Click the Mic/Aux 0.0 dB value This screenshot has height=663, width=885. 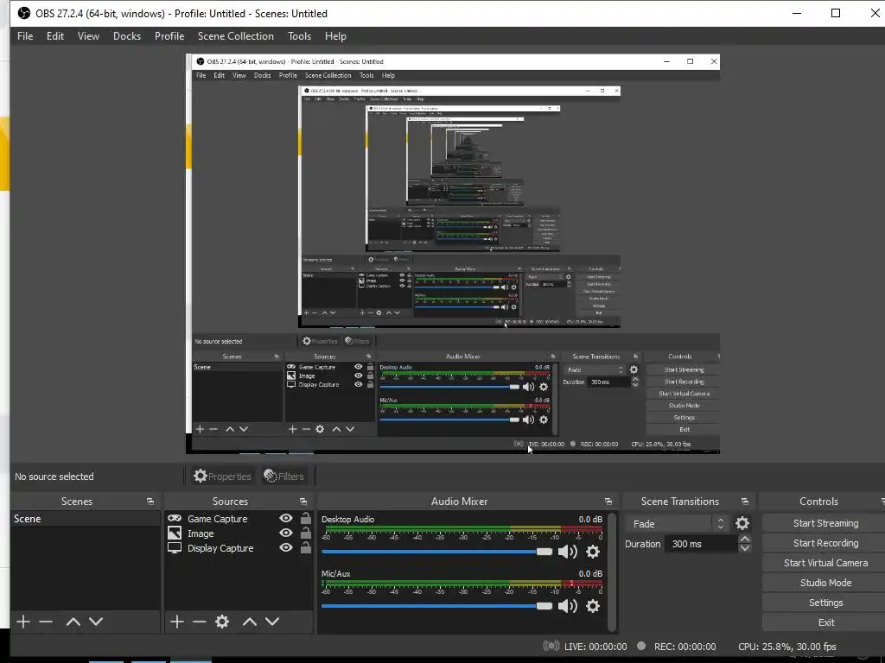[589, 573]
